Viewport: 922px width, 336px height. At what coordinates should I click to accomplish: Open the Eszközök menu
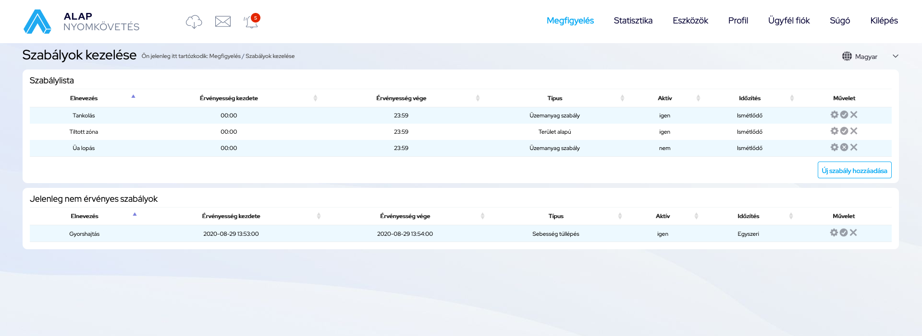[690, 21]
